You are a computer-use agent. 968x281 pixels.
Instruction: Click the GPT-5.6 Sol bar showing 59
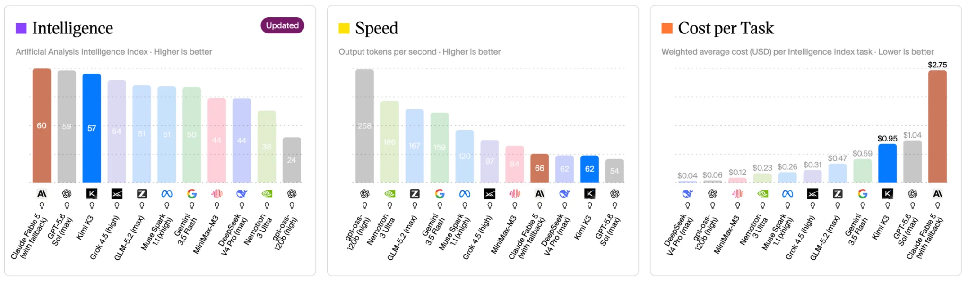(x=67, y=126)
